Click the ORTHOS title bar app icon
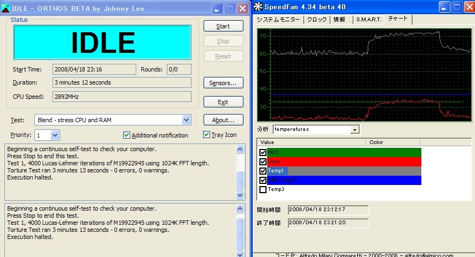This screenshot has width=475, height=257. (5, 8)
